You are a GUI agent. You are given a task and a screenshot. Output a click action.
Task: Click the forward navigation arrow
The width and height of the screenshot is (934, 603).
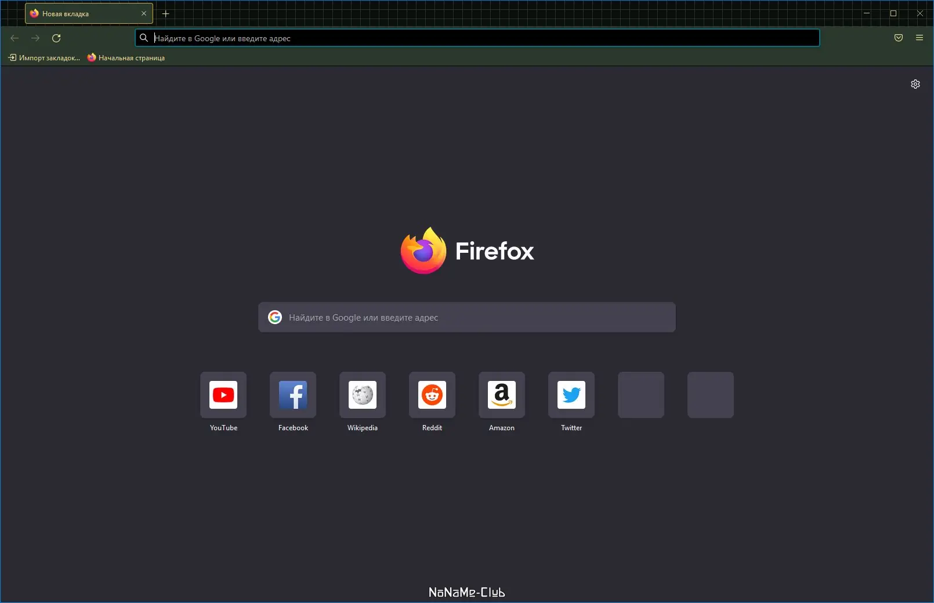tap(35, 38)
